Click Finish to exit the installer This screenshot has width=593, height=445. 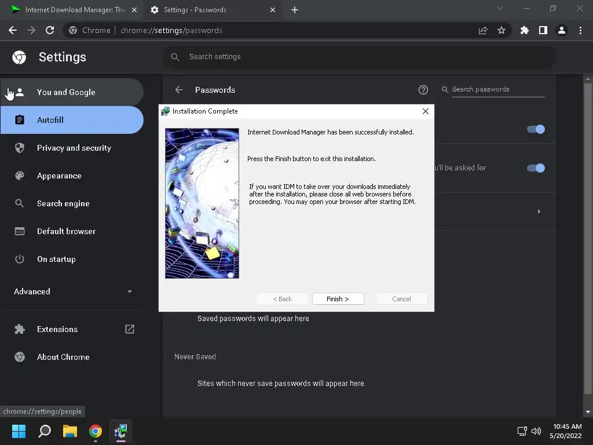point(338,299)
